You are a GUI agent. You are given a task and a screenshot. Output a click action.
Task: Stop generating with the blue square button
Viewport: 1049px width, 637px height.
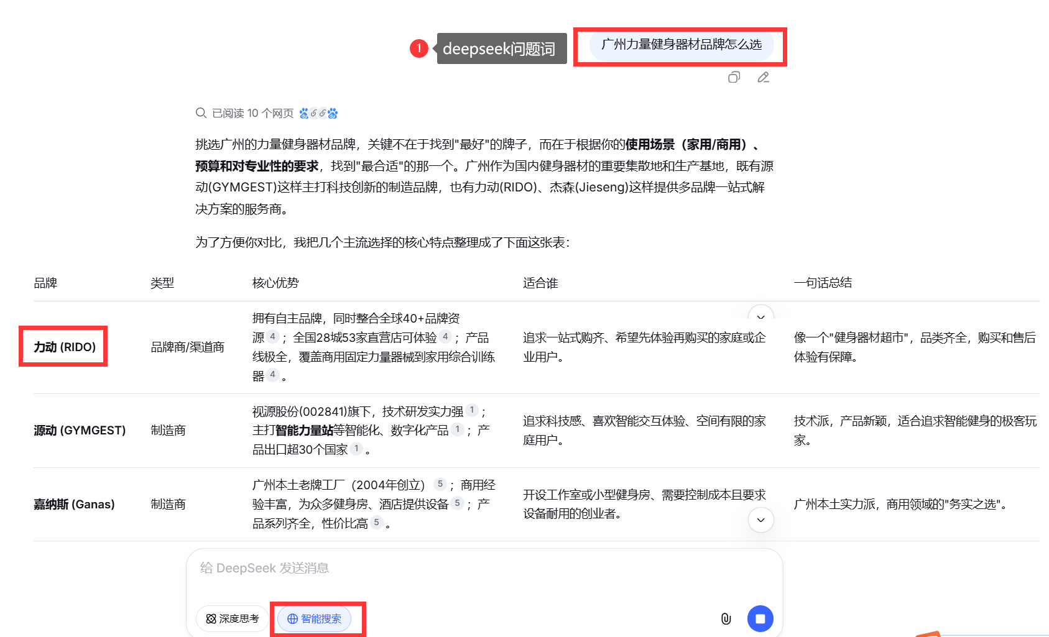point(760,618)
